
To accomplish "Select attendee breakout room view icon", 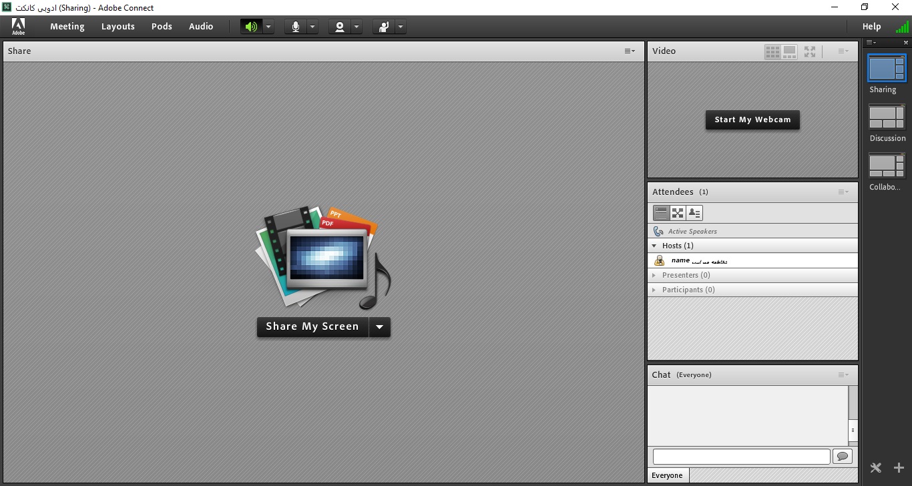I will (678, 213).
